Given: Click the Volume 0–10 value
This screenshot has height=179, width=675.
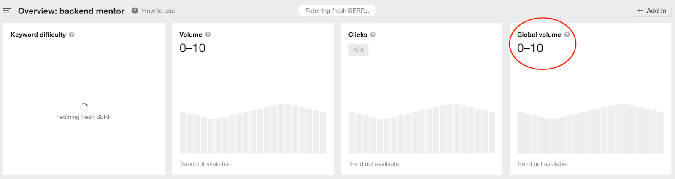Looking at the screenshot, I should pyautogui.click(x=192, y=48).
